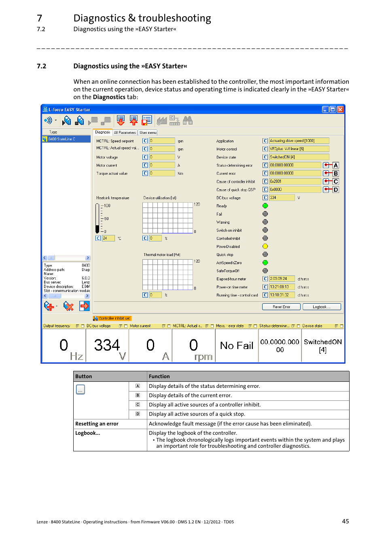Open the All Parameters tab
This screenshot has height=546, width=386.
(x=125, y=132)
